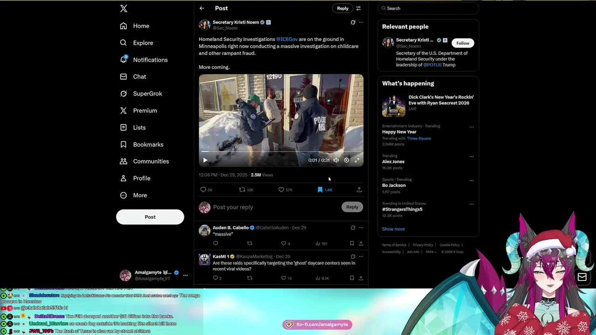596x335 pixels.
Task: Share the main post
Action: click(x=359, y=190)
